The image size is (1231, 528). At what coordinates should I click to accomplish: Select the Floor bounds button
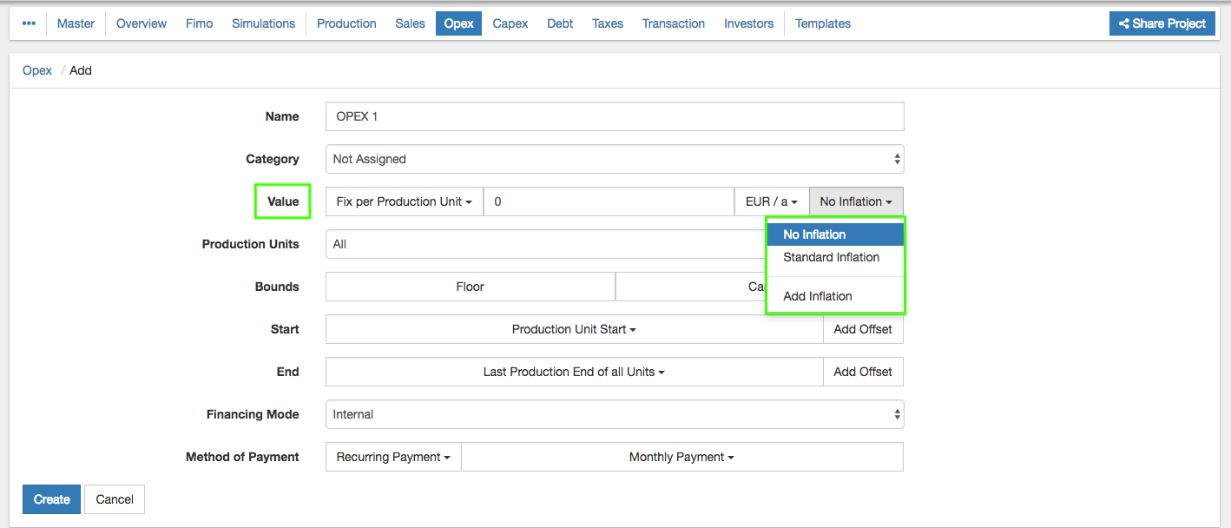pyautogui.click(x=470, y=287)
